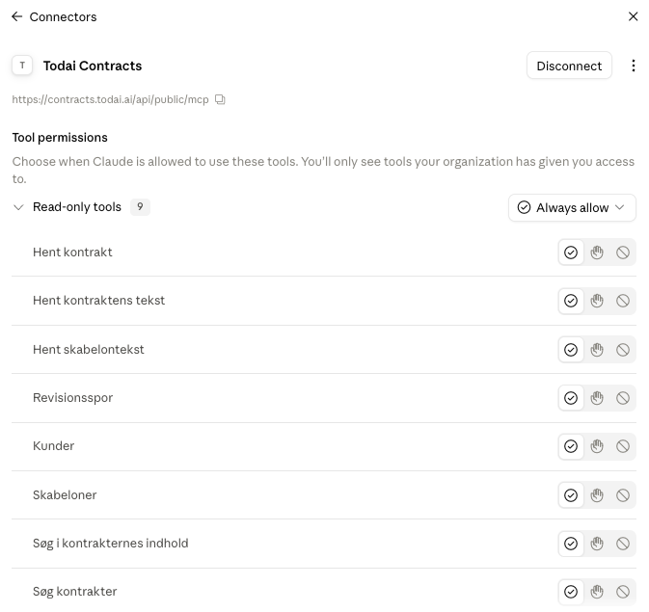Always allow Hent skabelontekst tool
Image resolution: width=649 pixels, height=612 pixels.
click(x=571, y=350)
